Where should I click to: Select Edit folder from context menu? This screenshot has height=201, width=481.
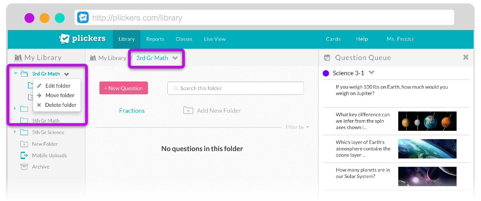58,86
